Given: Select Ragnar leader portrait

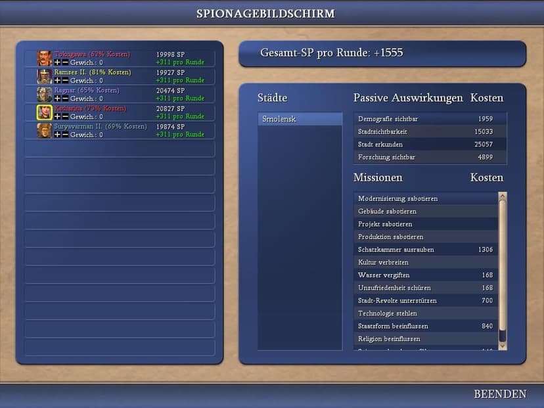Looking at the screenshot, I should pos(45,95).
